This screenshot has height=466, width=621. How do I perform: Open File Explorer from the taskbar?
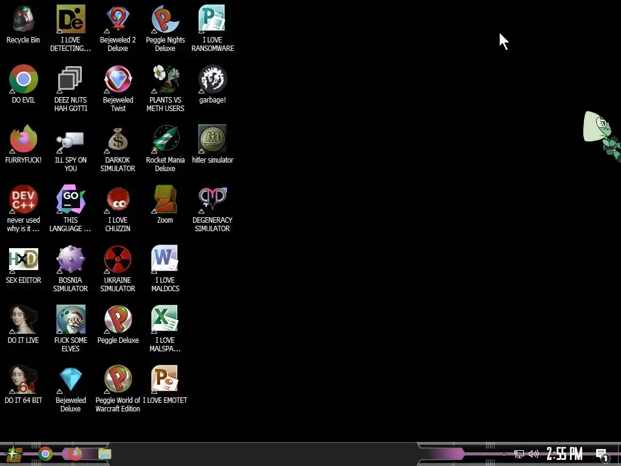click(x=104, y=454)
